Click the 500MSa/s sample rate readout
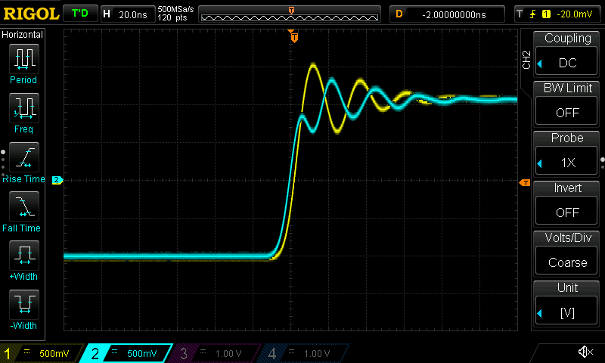 pyautogui.click(x=175, y=9)
